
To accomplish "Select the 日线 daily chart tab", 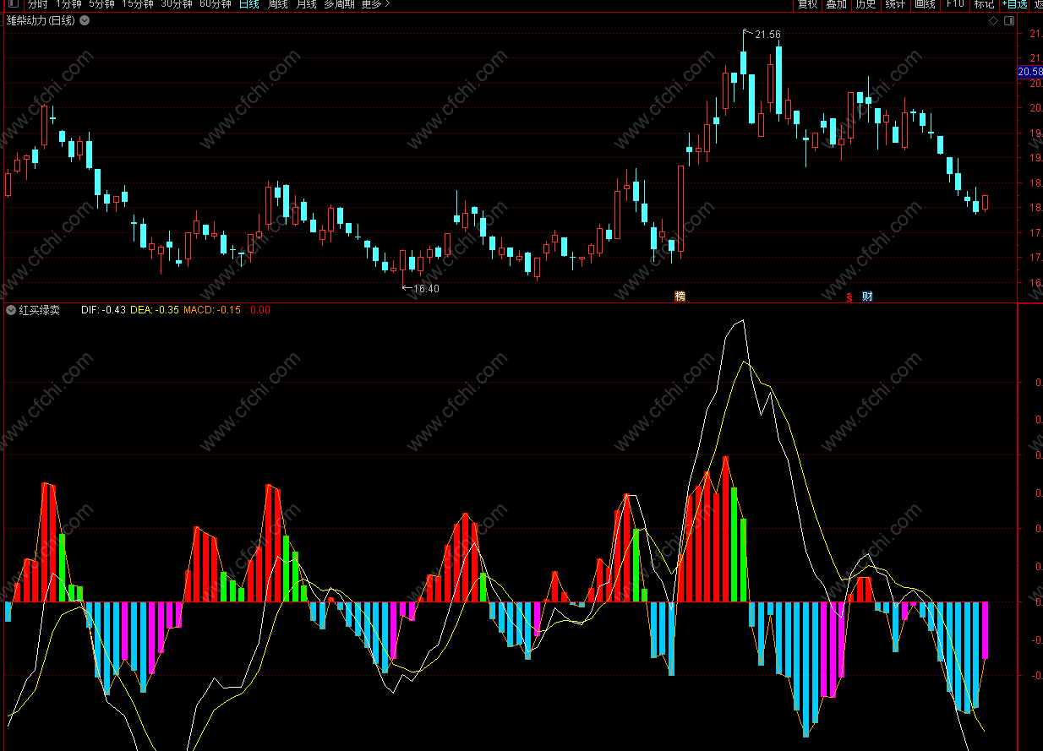I will coord(249,4).
